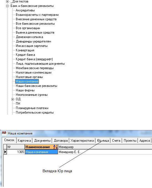Open Планируемые платежи item

coord(32,108)
